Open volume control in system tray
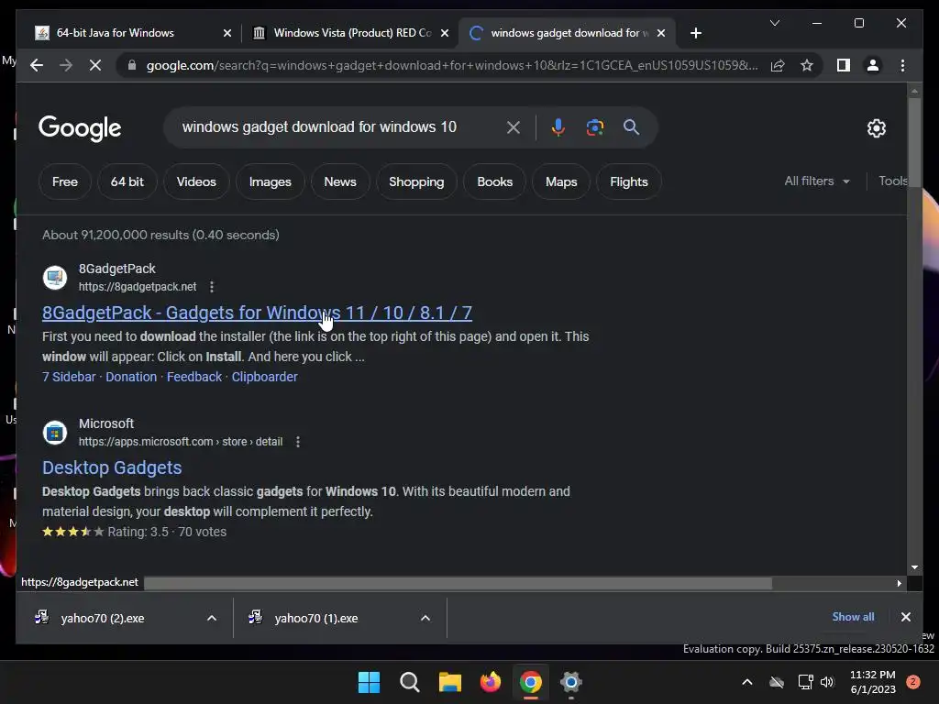Viewport: 939px width, 704px height. [827, 682]
